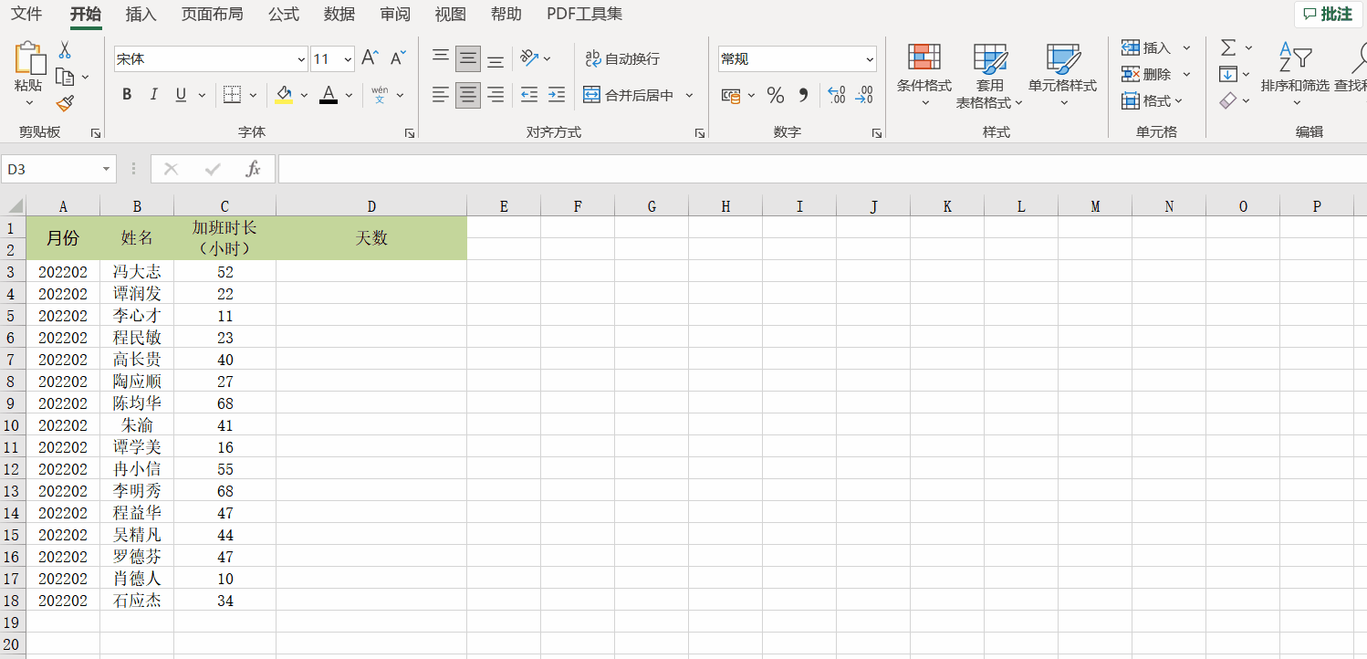Click inside the Name Box showing D3
This screenshot has width=1367, height=659.
tap(52, 169)
